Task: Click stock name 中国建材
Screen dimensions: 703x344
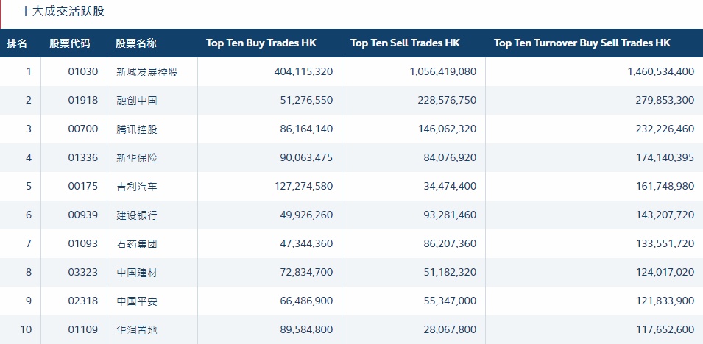Action: point(137,273)
